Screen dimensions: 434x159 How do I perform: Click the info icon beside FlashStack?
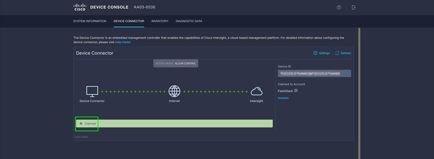296,91
